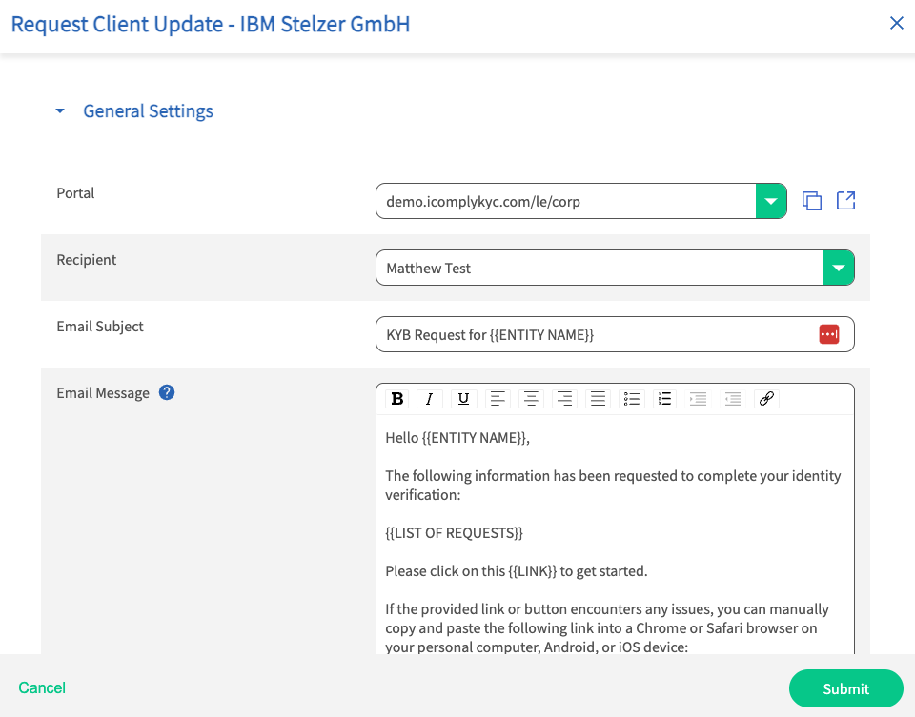Click the Email Subject label
The height and width of the screenshot is (717, 915).
click(100, 327)
